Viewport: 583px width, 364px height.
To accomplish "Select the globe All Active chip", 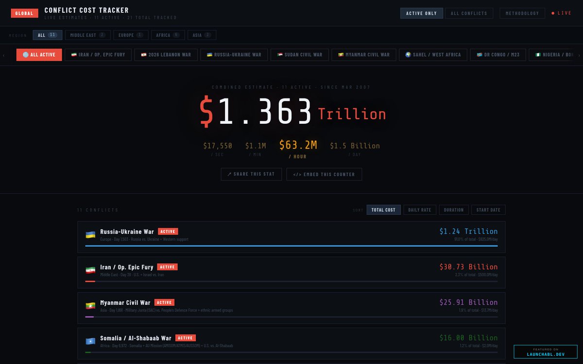I will point(39,55).
